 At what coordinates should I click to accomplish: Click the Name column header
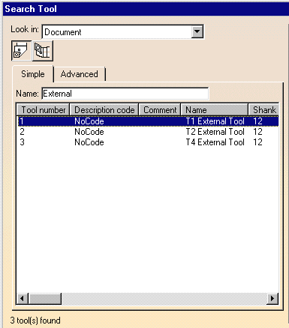coord(215,110)
